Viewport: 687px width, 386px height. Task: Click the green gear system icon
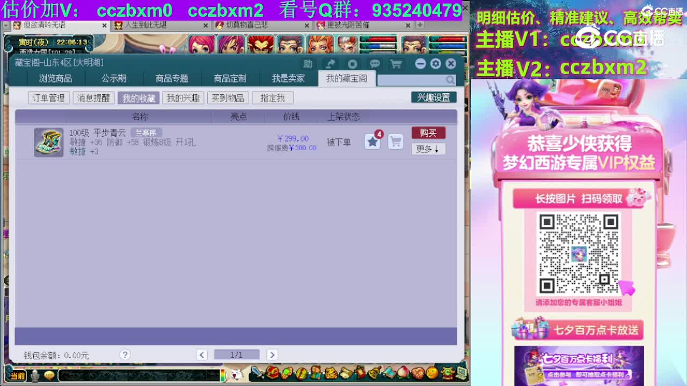pos(447,372)
